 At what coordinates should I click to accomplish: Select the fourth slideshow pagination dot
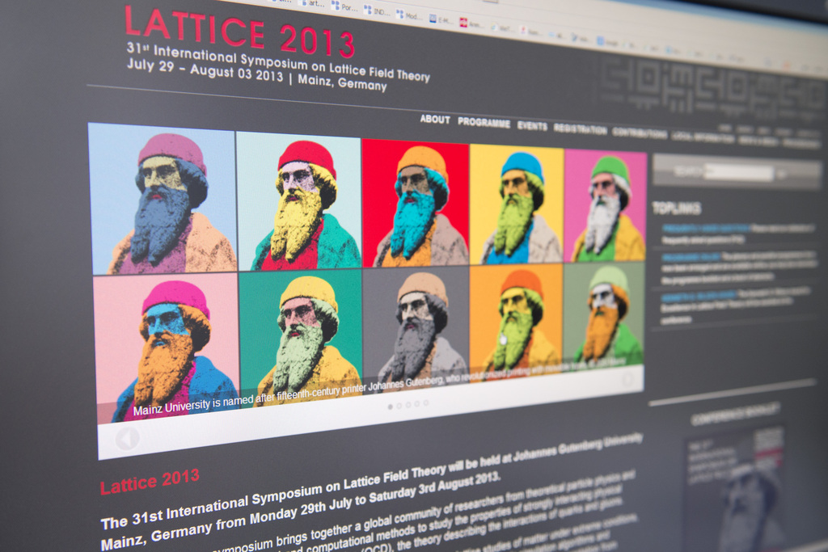(417, 404)
